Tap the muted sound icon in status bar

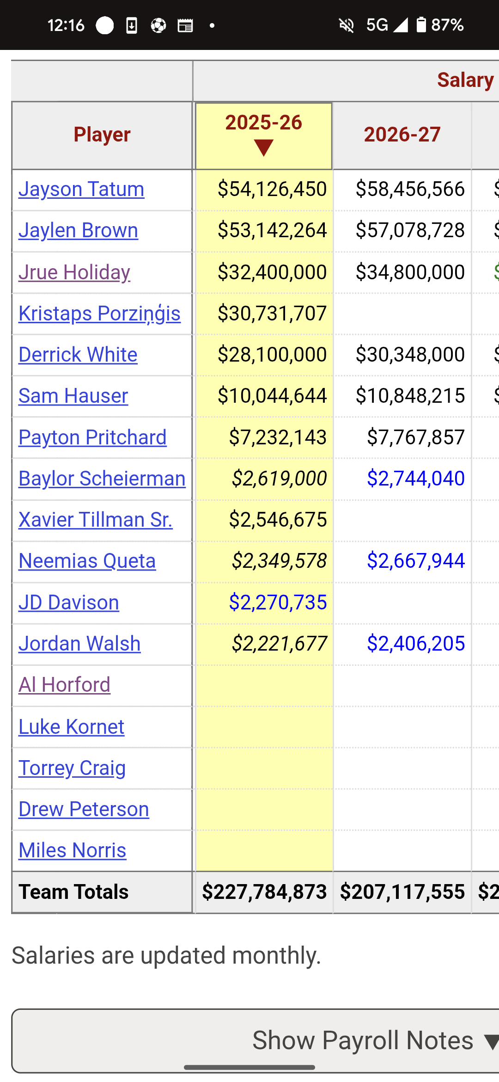pos(347,25)
